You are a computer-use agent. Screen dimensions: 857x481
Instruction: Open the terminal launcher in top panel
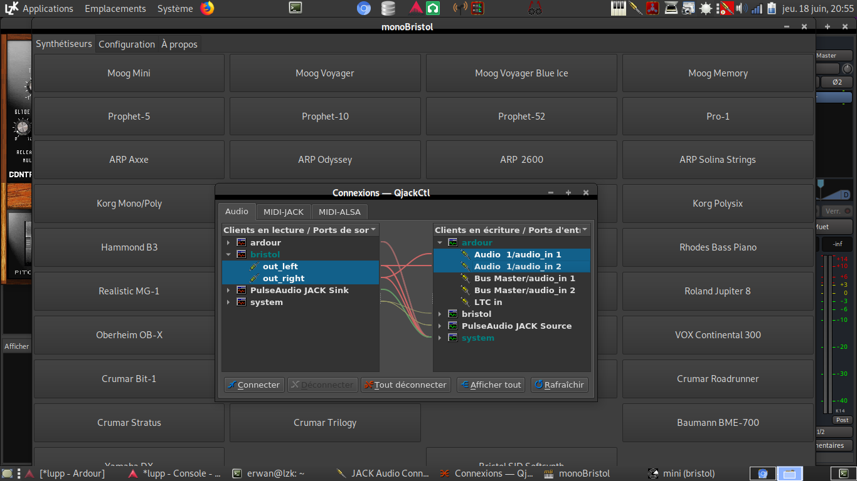click(x=295, y=8)
